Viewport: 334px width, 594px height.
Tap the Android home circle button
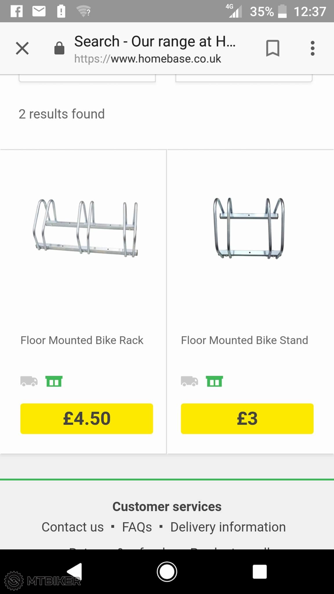click(x=167, y=572)
